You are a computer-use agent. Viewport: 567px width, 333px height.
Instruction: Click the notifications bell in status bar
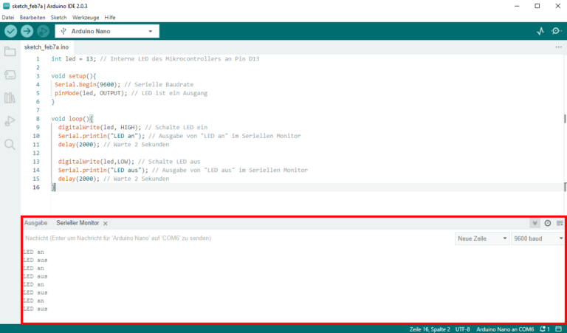544,329
